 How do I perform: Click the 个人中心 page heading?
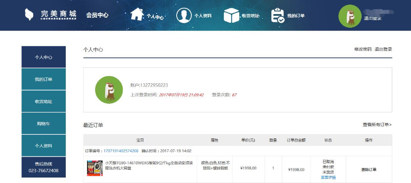pyautogui.click(x=93, y=50)
